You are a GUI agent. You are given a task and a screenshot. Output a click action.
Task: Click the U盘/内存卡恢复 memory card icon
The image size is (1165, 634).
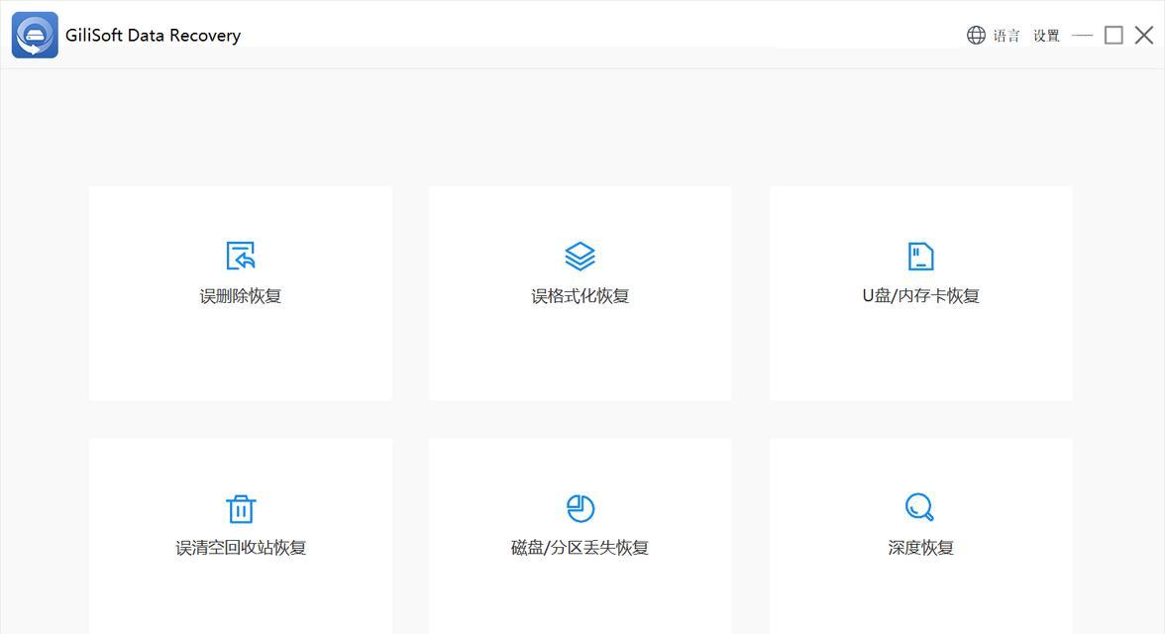pyautogui.click(x=920, y=257)
